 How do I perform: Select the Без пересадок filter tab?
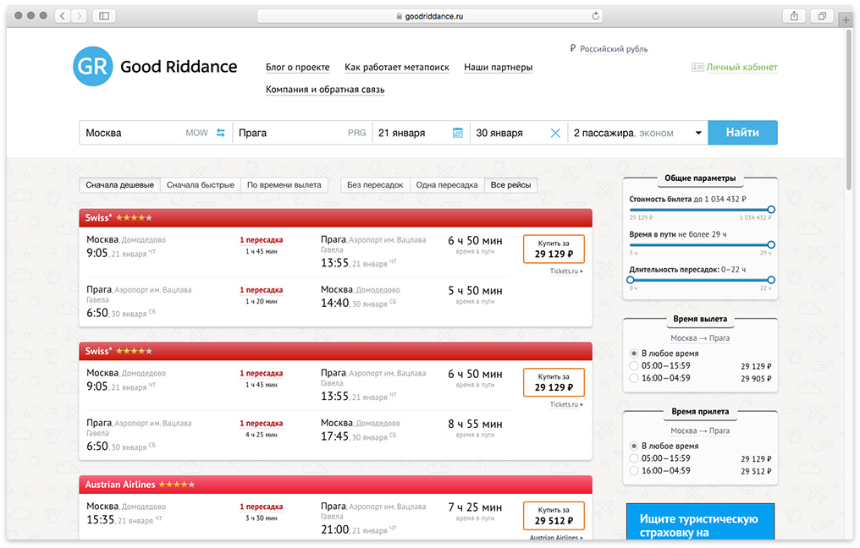pyautogui.click(x=375, y=185)
